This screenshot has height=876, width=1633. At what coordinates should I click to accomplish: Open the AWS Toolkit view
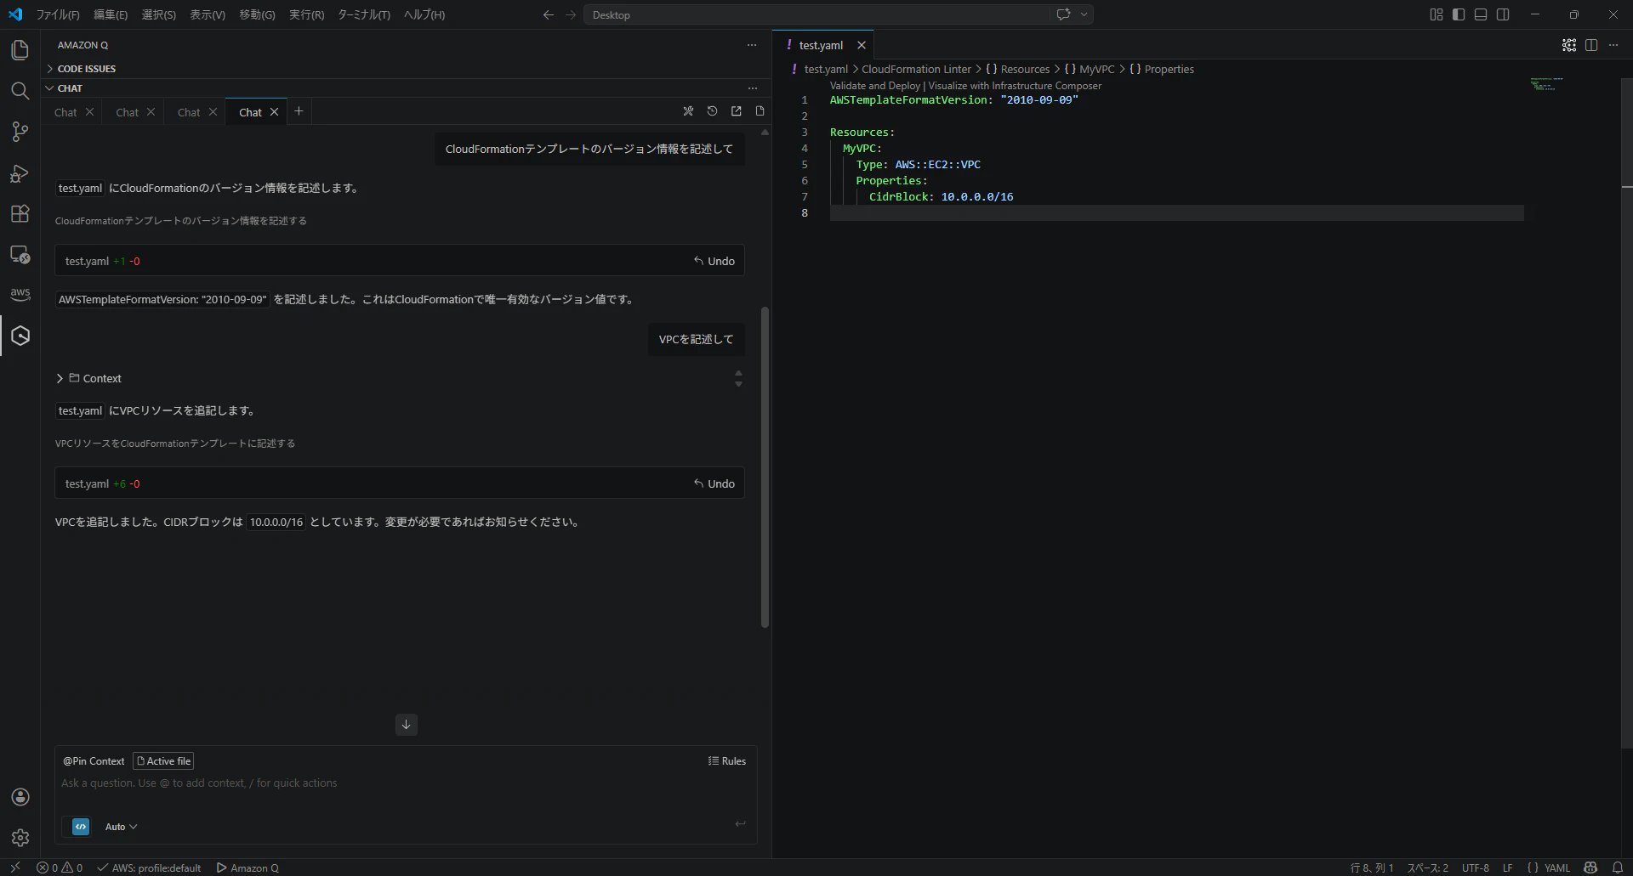(20, 294)
